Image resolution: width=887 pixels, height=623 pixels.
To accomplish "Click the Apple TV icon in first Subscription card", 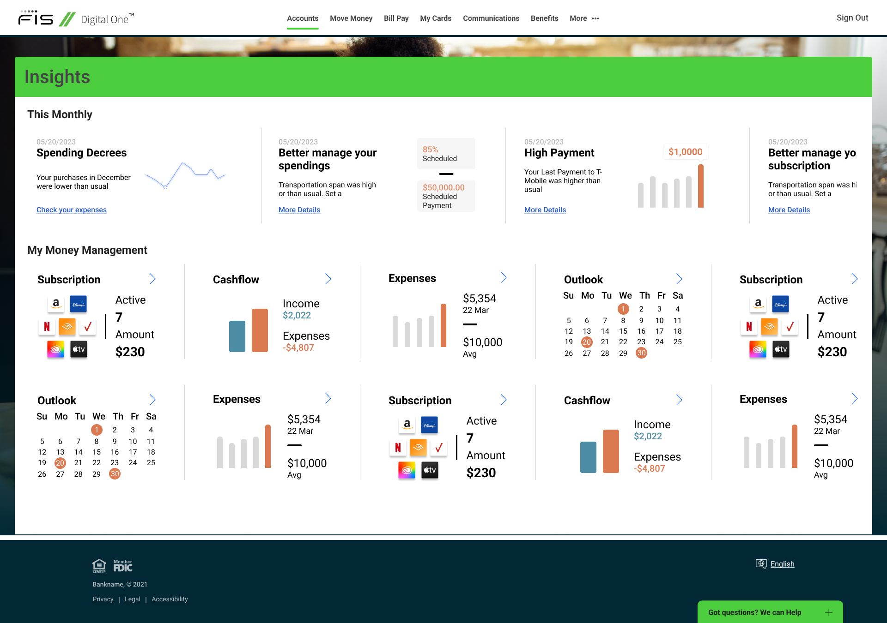I will click(79, 349).
